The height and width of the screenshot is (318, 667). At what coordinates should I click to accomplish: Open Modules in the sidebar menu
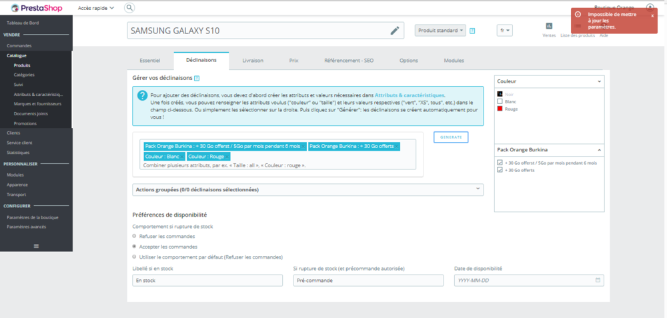click(15, 175)
